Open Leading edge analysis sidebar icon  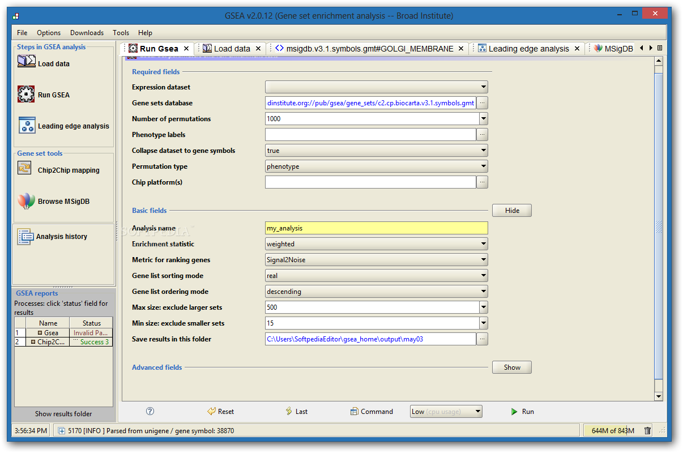point(27,125)
